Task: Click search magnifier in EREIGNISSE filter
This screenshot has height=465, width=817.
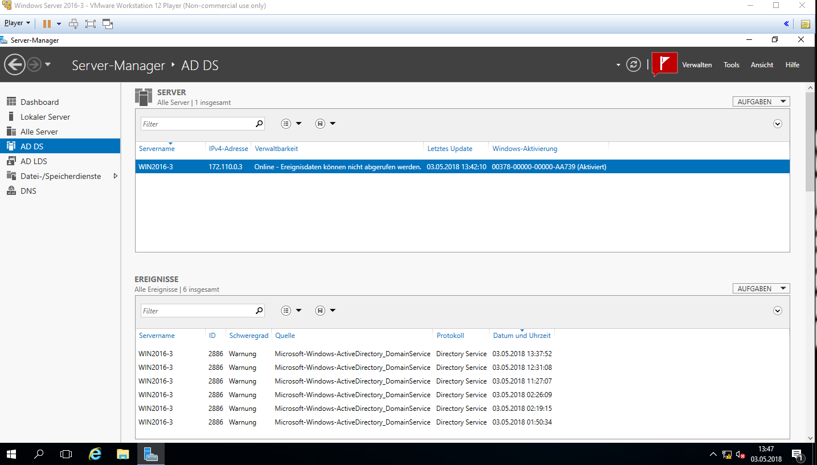Action: click(x=259, y=311)
